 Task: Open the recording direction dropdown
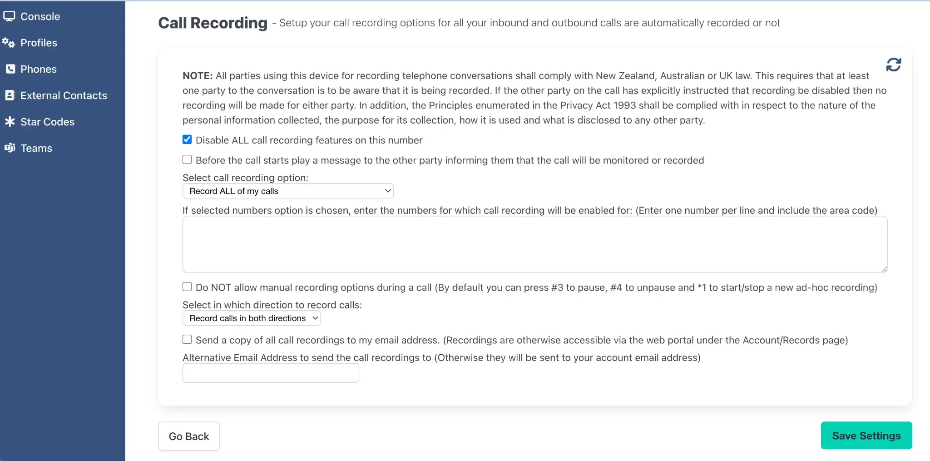[x=251, y=318]
